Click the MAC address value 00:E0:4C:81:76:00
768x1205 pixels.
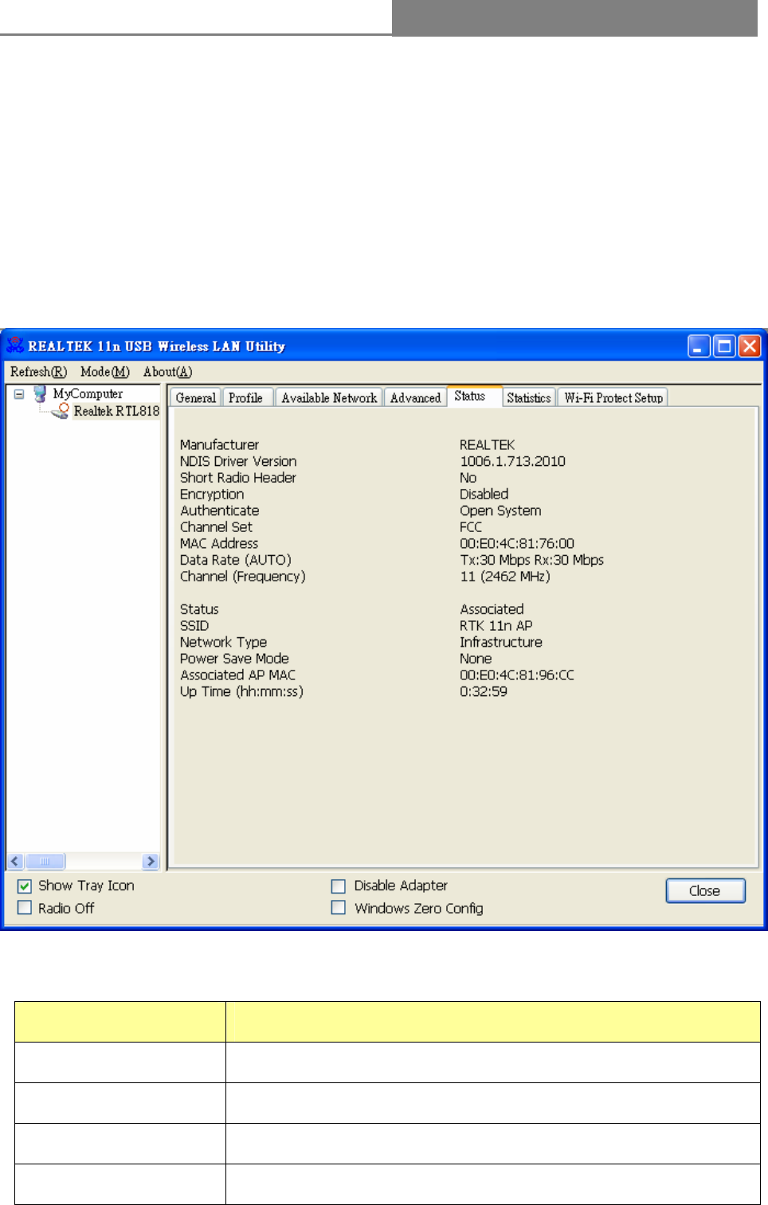(x=517, y=543)
